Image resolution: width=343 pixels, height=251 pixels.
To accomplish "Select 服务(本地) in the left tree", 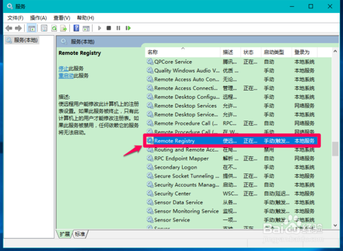I will pyautogui.click(x=22, y=40).
